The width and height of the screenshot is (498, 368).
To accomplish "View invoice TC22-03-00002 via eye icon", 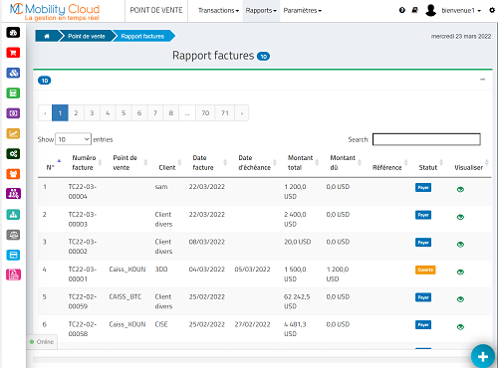I will coord(460,245).
